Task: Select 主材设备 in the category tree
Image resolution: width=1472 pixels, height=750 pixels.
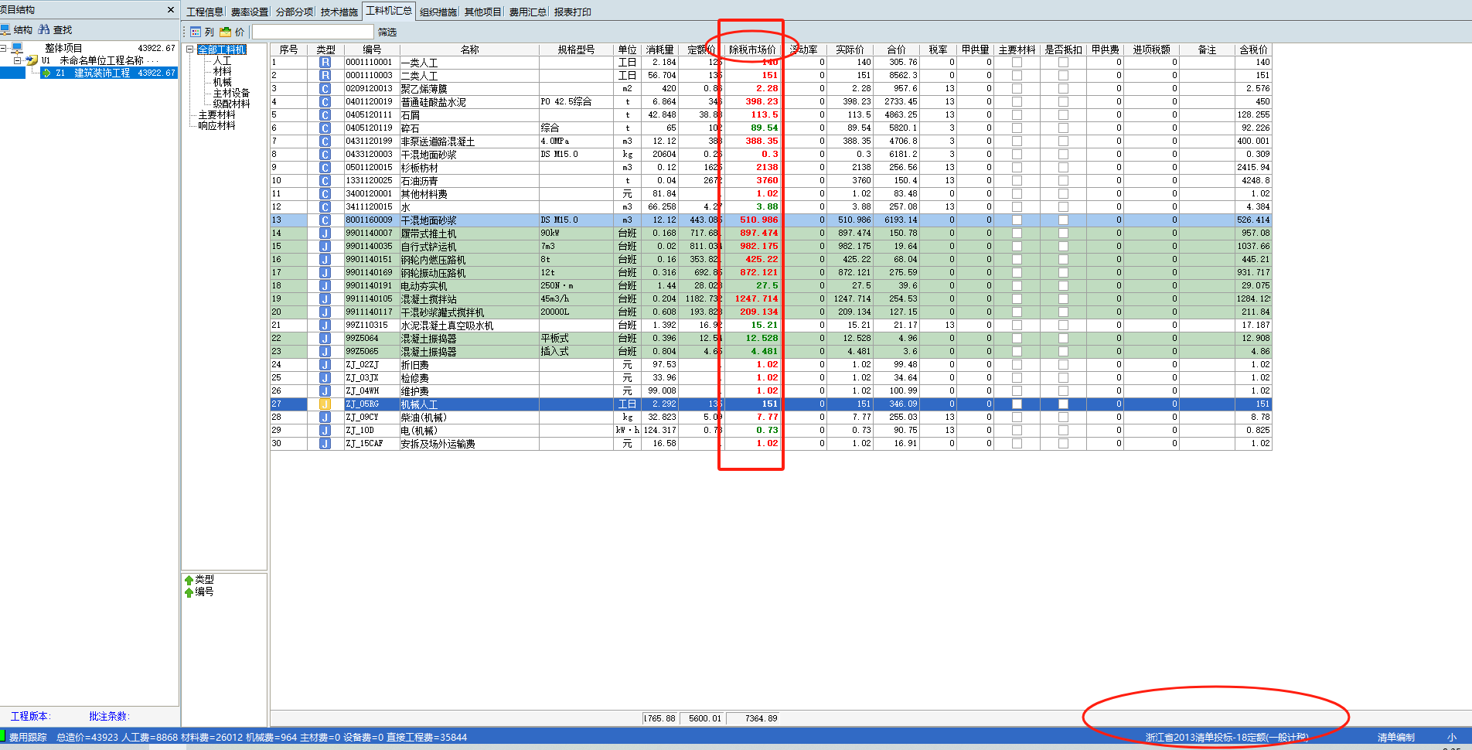Action: coord(231,93)
